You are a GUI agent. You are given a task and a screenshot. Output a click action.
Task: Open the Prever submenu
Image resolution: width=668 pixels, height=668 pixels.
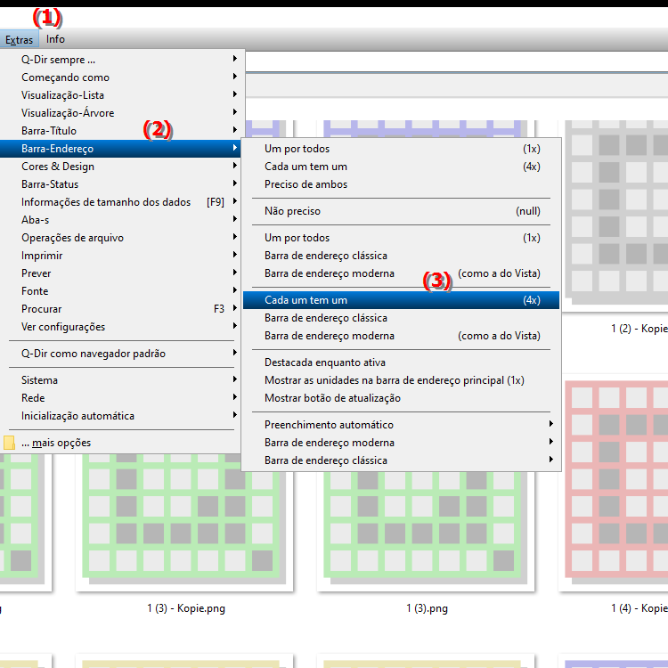[122, 273]
